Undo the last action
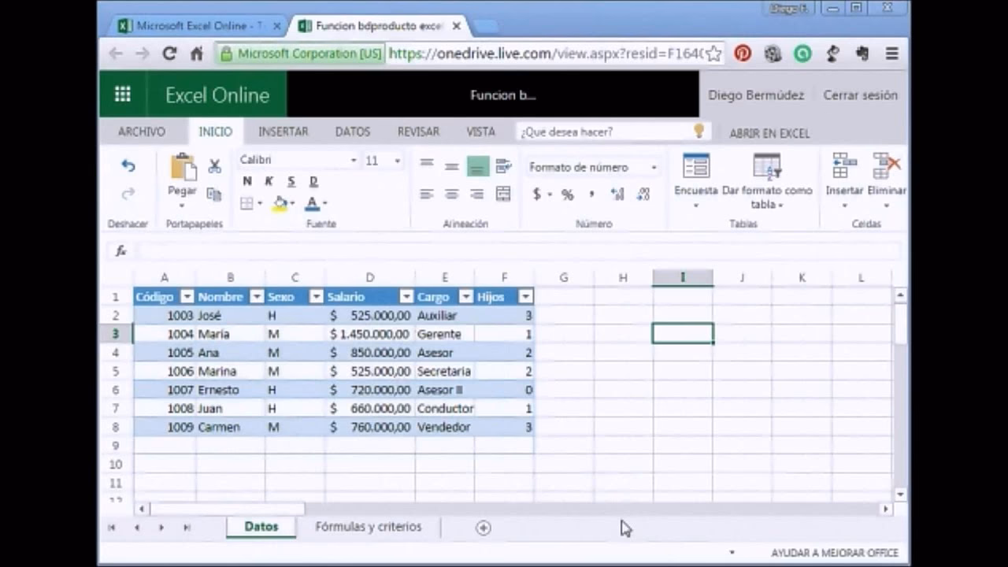Image resolution: width=1008 pixels, height=567 pixels. [128, 165]
